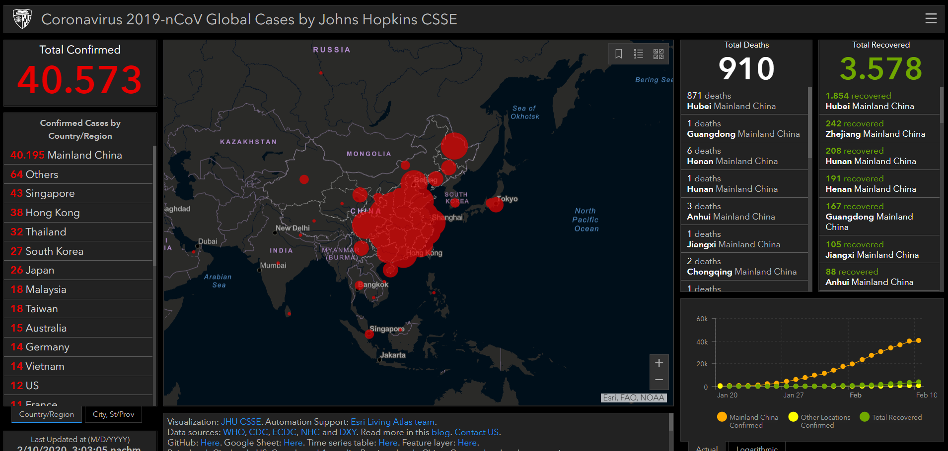Click Henan 6 deaths entry
The image size is (948, 451).
[744, 156]
